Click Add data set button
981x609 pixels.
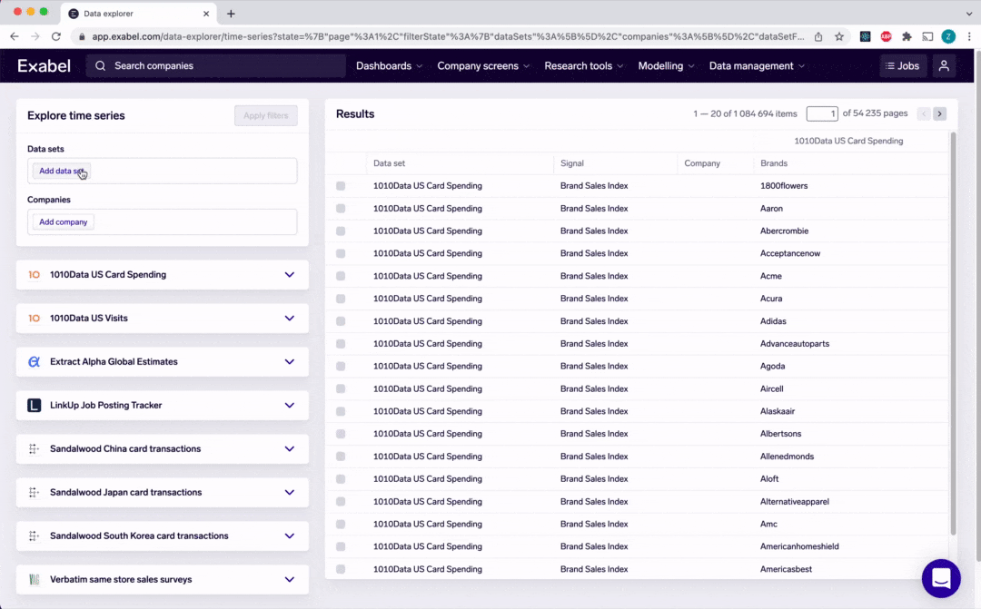(62, 171)
